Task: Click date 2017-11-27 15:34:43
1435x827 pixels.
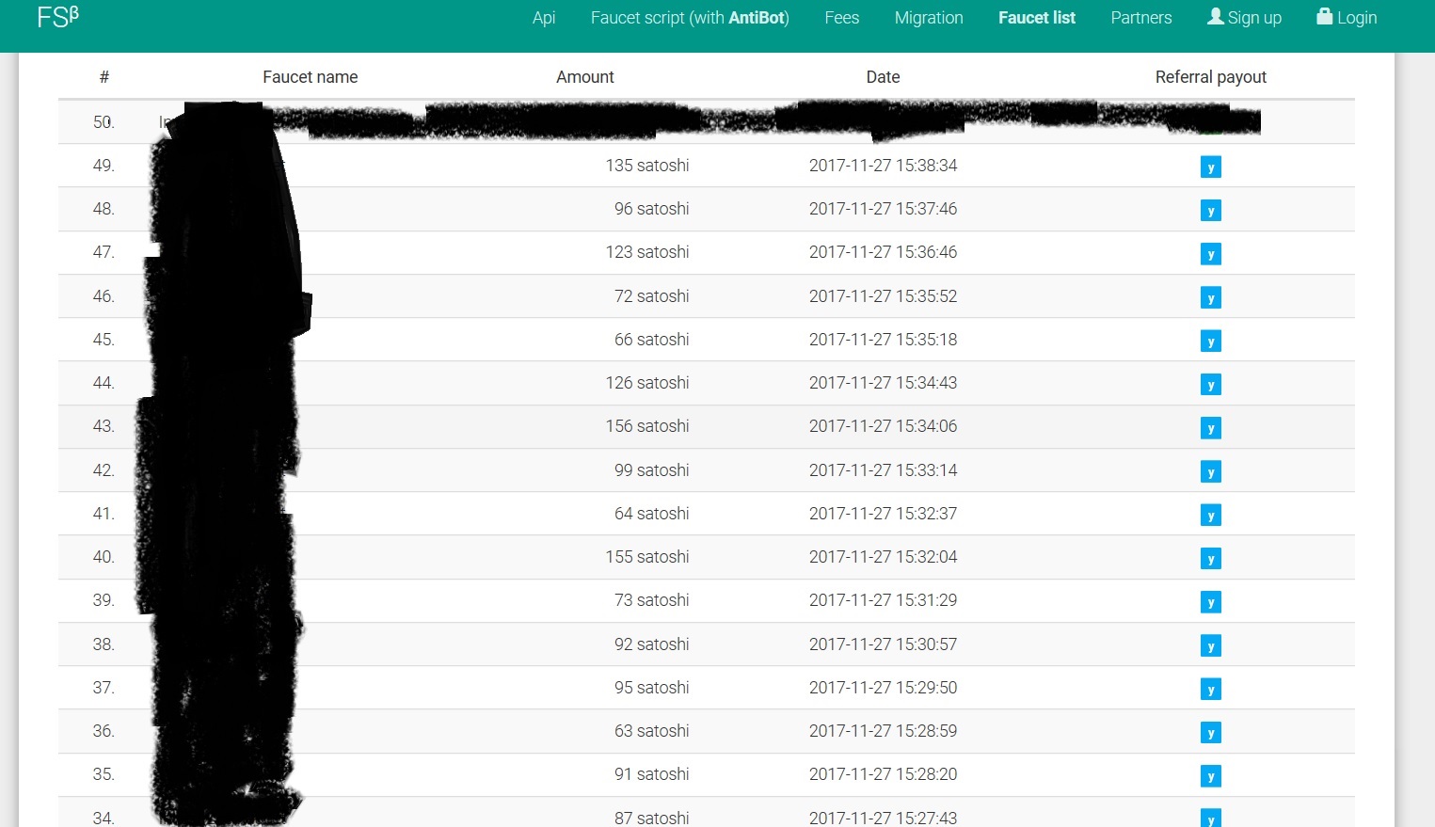Action: coord(883,383)
